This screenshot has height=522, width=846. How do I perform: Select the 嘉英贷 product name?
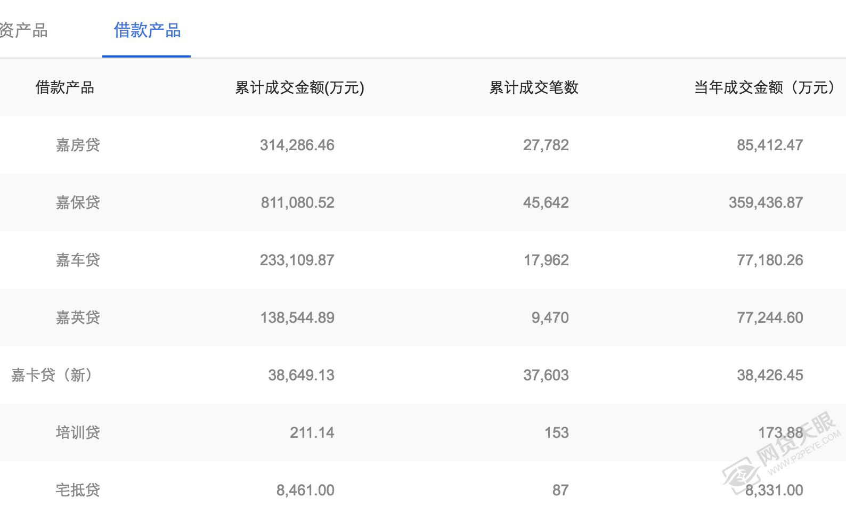pyautogui.click(x=78, y=317)
